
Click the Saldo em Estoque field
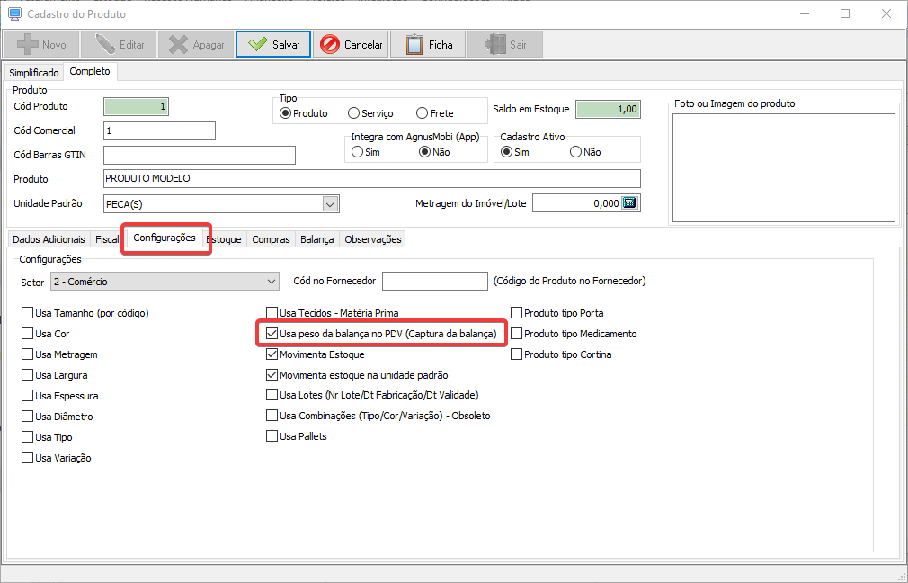coord(608,109)
